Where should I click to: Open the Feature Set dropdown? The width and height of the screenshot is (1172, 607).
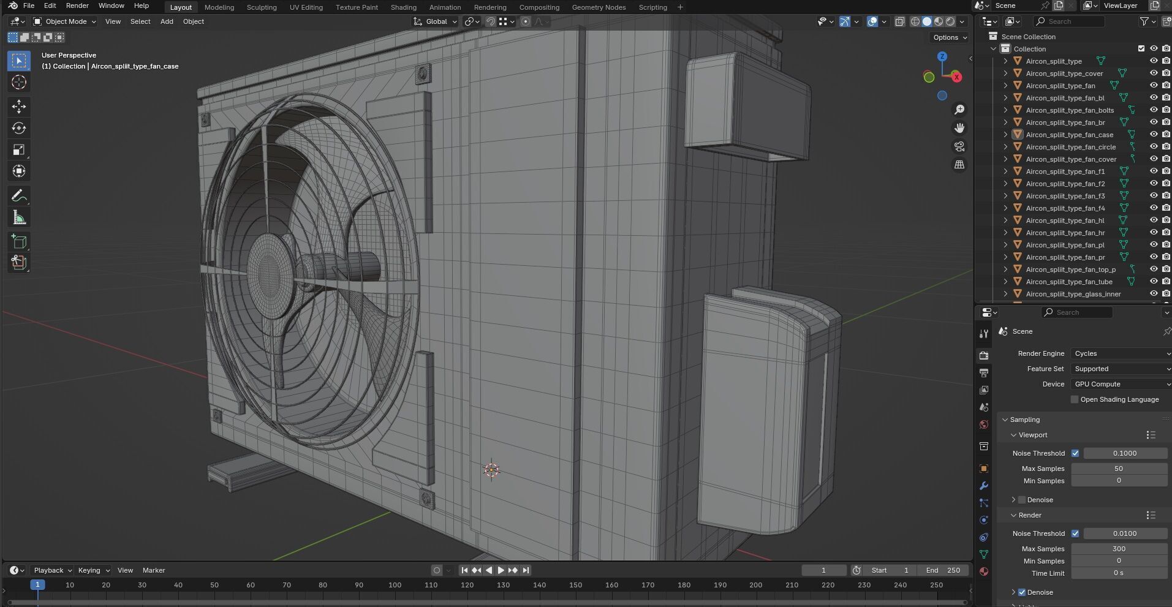click(x=1121, y=369)
